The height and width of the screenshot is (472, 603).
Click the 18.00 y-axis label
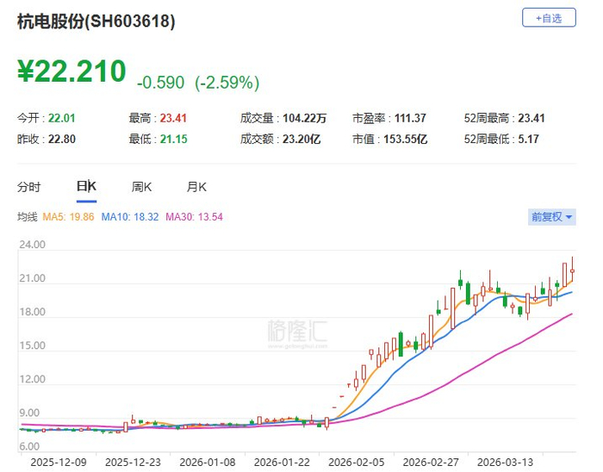point(33,312)
